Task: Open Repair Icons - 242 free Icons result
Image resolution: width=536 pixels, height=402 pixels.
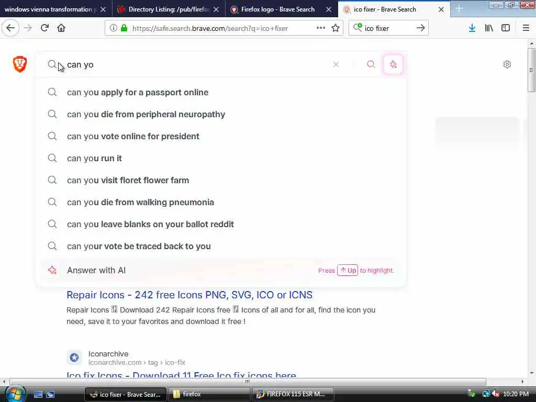Action: click(189, 295)
